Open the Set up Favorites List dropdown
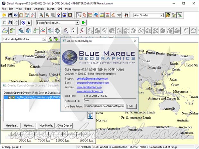Image resolution: width=199 pixels, height=149 pixels. click(77, 23)
